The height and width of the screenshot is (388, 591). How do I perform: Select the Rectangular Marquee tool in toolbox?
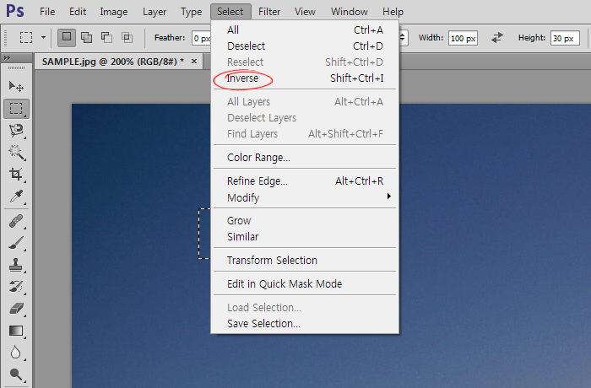[16, 109]
